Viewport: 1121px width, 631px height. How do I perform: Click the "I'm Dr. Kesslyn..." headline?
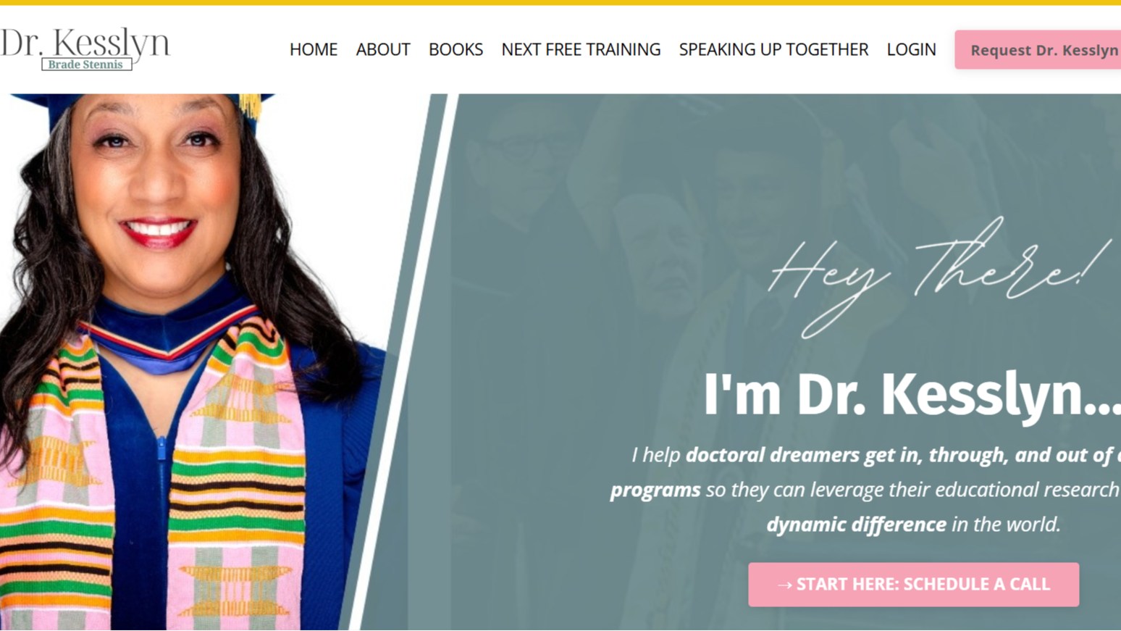pyautogui.click(x=912, y=395)
